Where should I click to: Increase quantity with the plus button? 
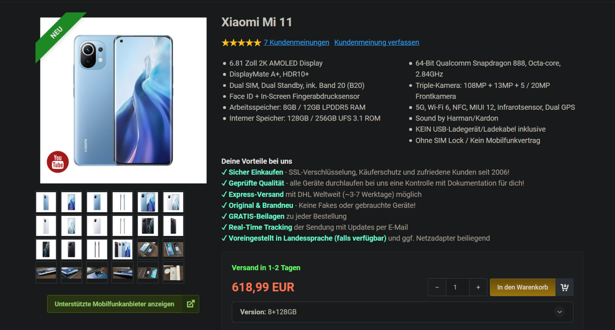pos(478,287)
